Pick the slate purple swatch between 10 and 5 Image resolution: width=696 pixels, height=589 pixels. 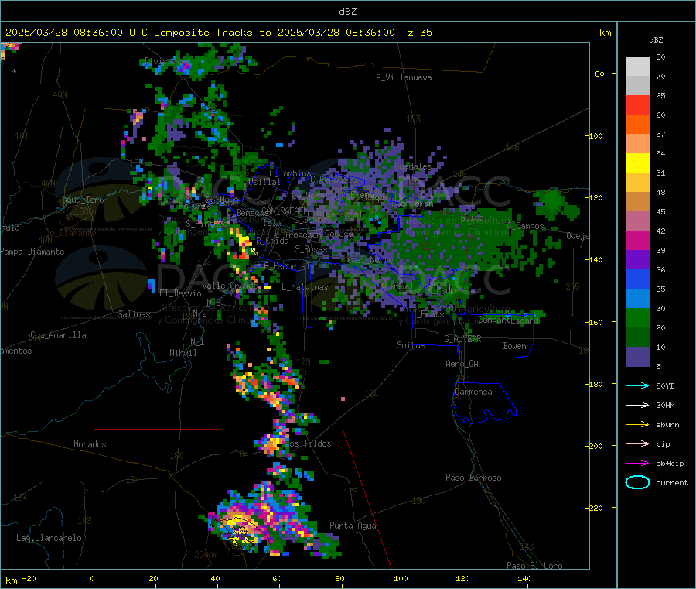tap(637, 356)
